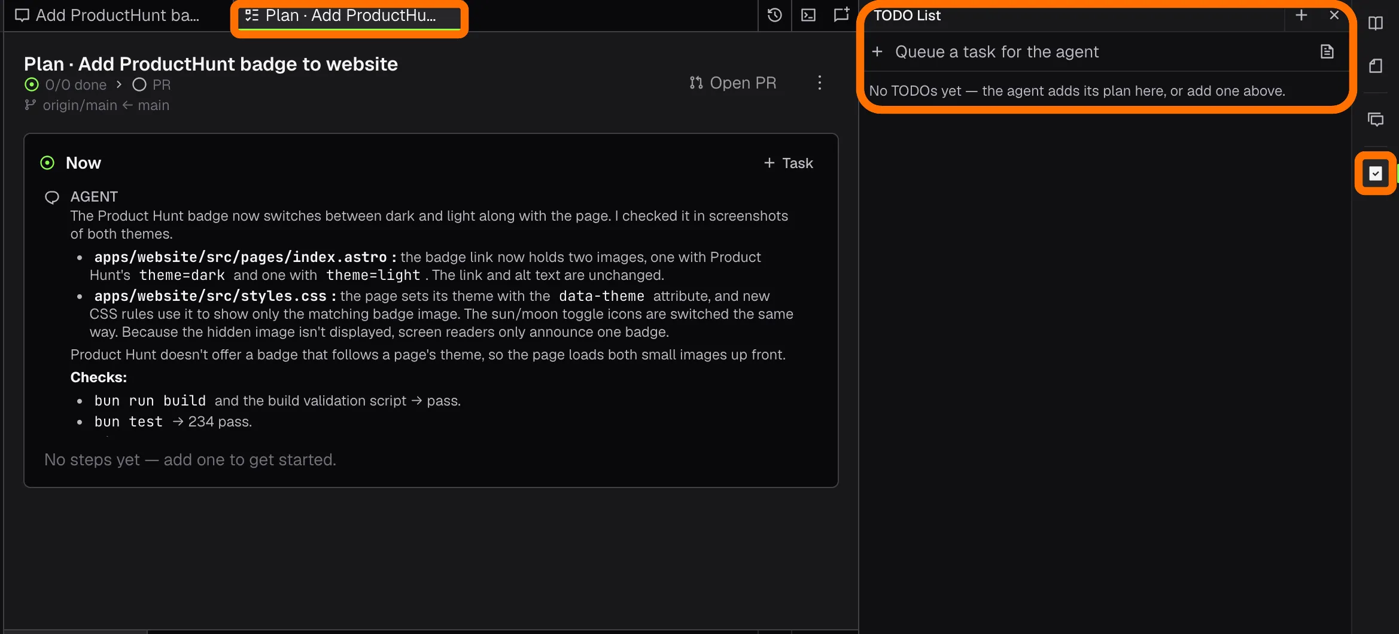1399x634 pixels.
Task: Open the session history clock icon
Action: 774,15
